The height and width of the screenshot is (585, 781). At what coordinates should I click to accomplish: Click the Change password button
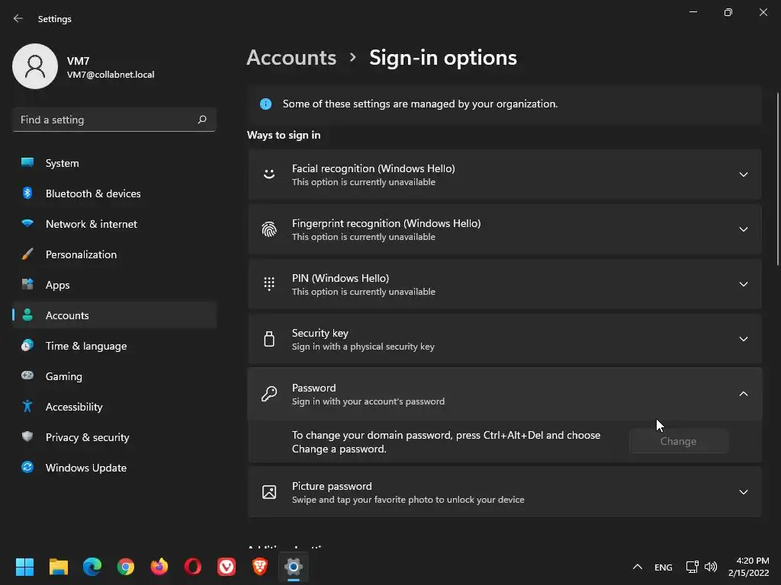[x=678, y=441]
